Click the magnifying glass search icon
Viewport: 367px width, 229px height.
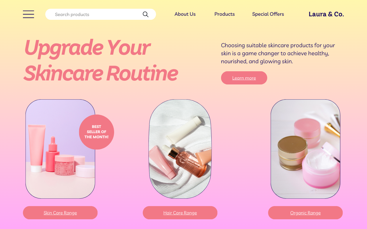click(146, 14)
